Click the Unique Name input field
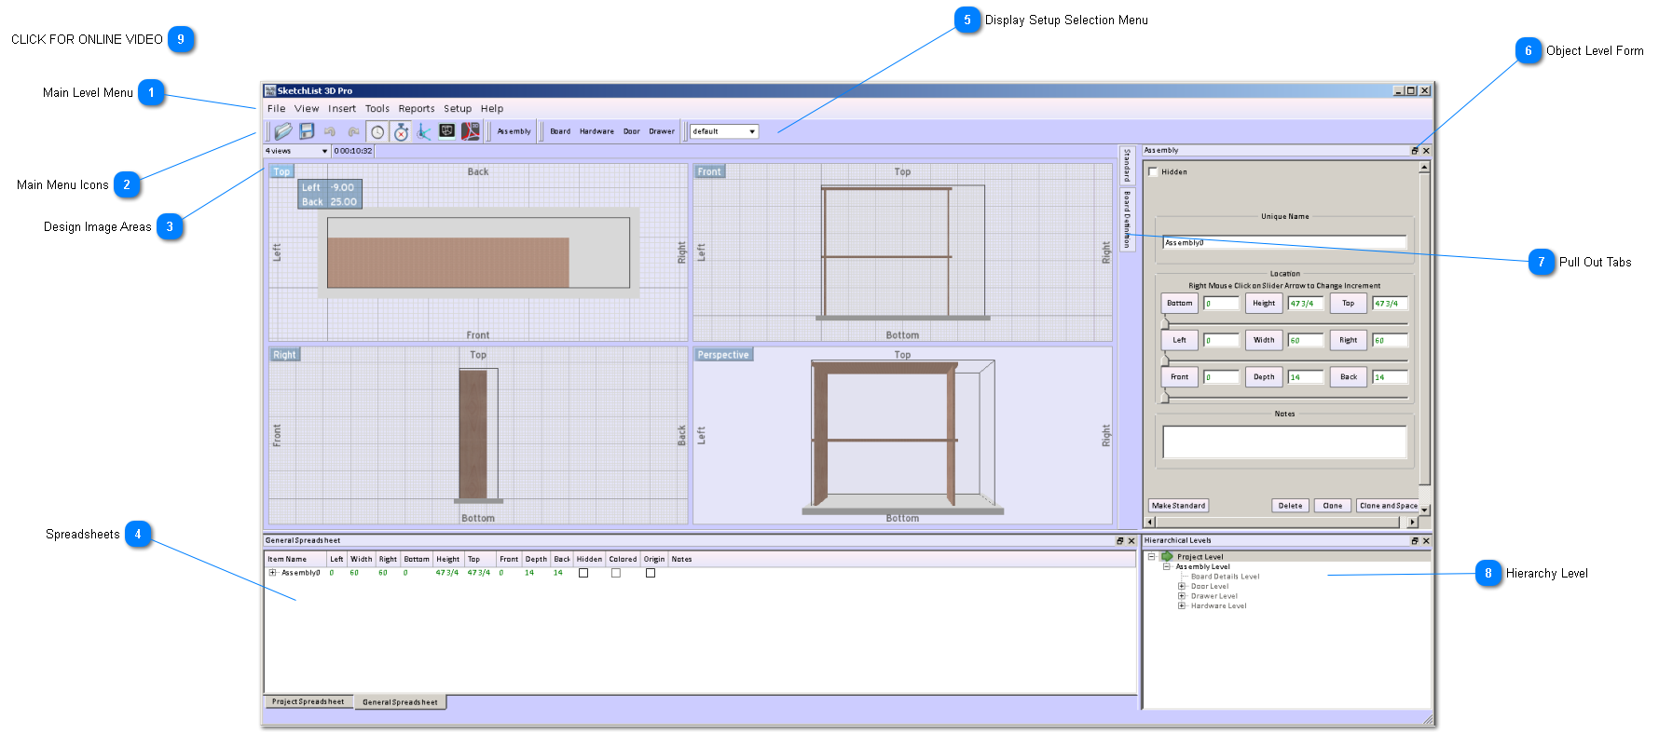 [1284, 242]
